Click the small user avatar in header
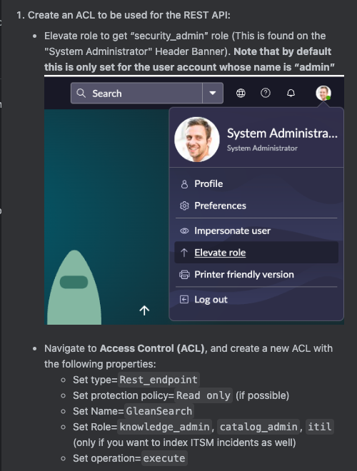The height and width of the screenshot is (471, 357). [x=323, y=93]
